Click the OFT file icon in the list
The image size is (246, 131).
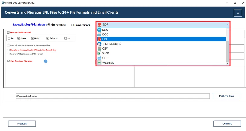point(99,58)
